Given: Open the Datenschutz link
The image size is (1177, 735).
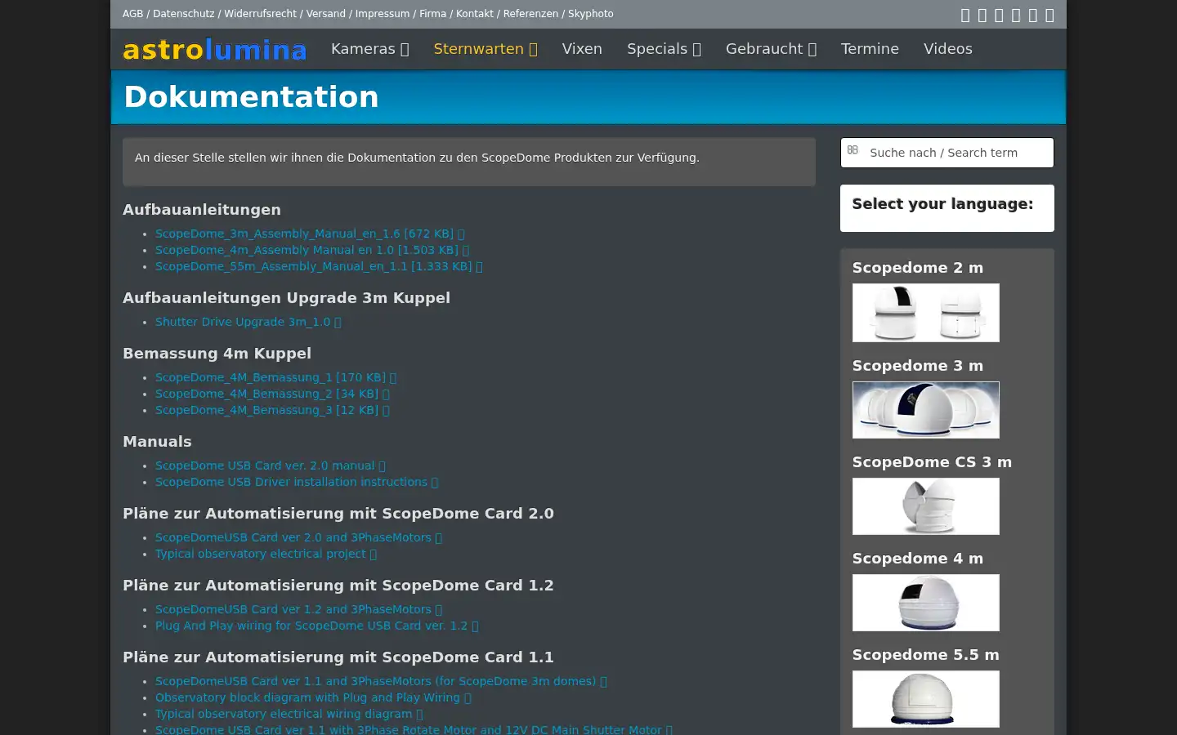Looking at the screenshot, I should point(184,14).
